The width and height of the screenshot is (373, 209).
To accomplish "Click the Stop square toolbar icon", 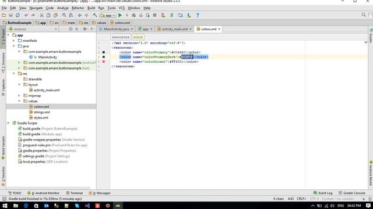I will (154, 16).
